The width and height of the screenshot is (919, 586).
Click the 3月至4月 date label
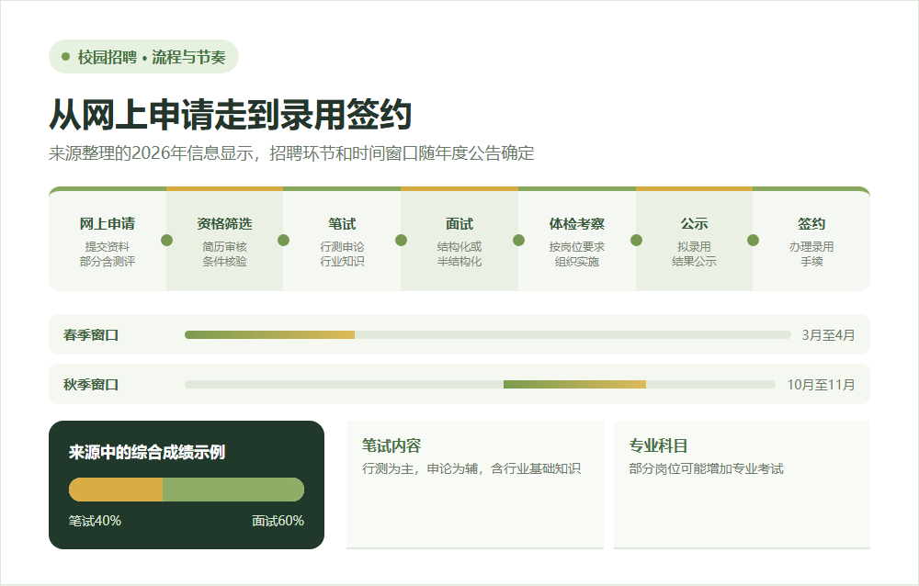coord(828,335)
